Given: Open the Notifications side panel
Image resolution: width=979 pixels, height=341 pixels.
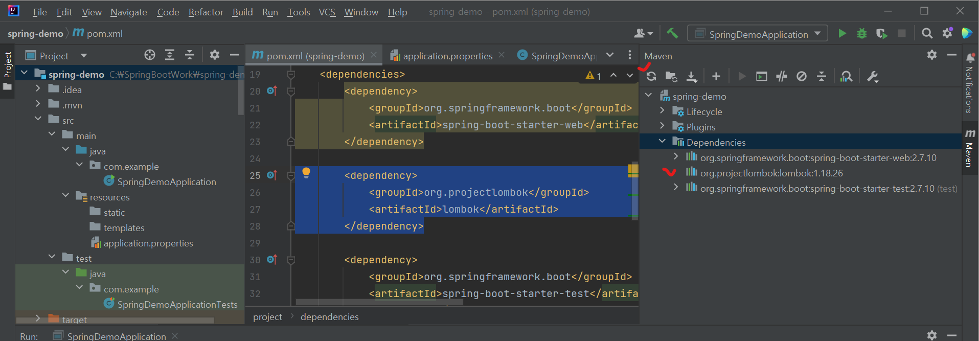Looking at the screenshot, I should tap(970, 83).
